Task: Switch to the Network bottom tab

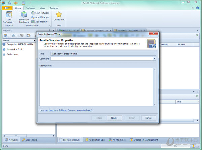Action: tap(11, 140)
